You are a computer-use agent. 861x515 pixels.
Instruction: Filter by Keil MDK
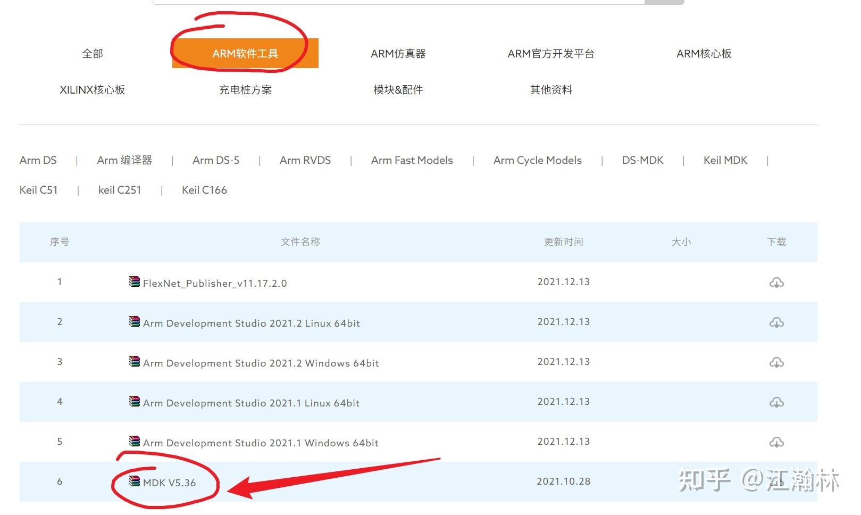[x=725, y=160]
